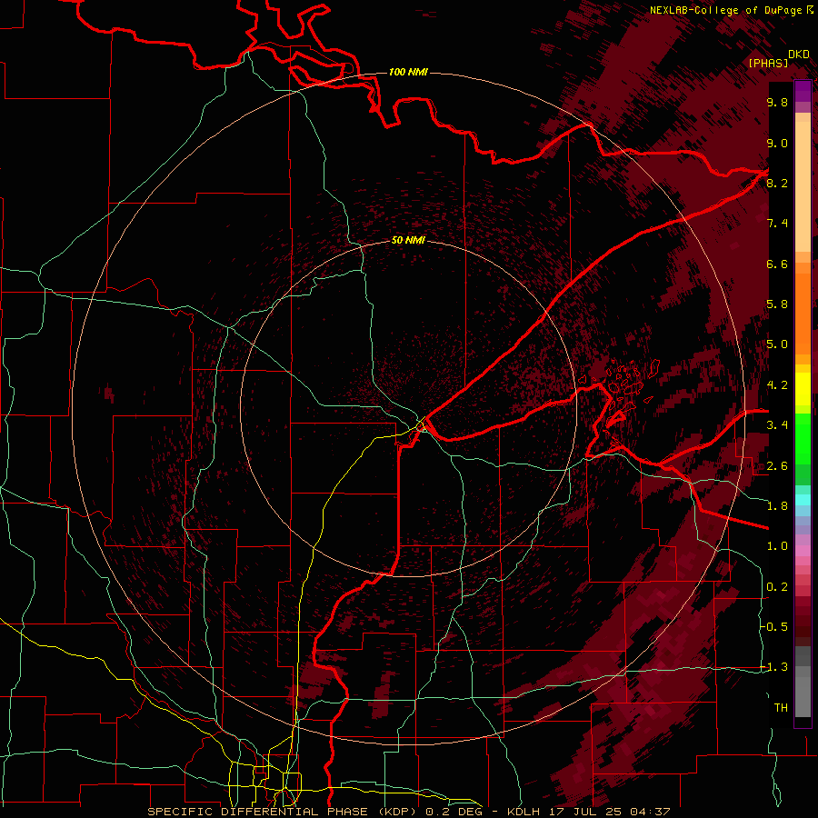Click the 5.0 scale value
Image resolution: width=818 pixels, height=818 pixels.
(777, 344)
